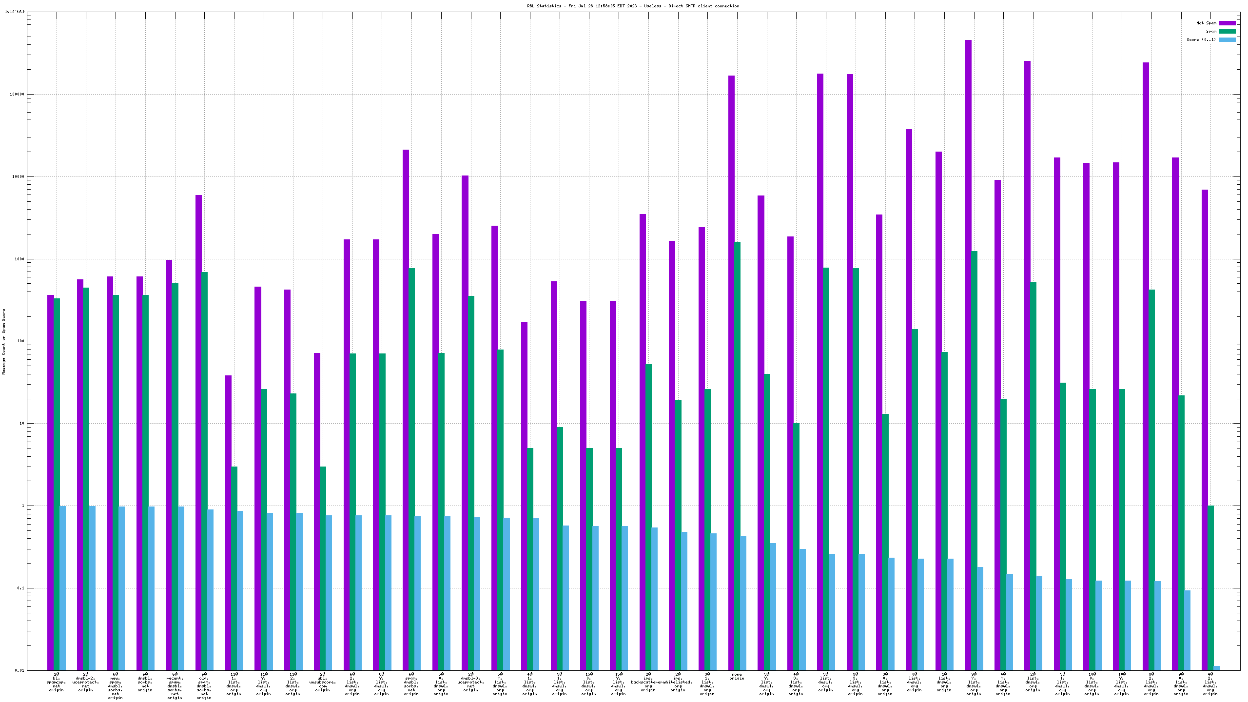
Task: Click the ips.whitelisted.org origin label
Action: 678,682
